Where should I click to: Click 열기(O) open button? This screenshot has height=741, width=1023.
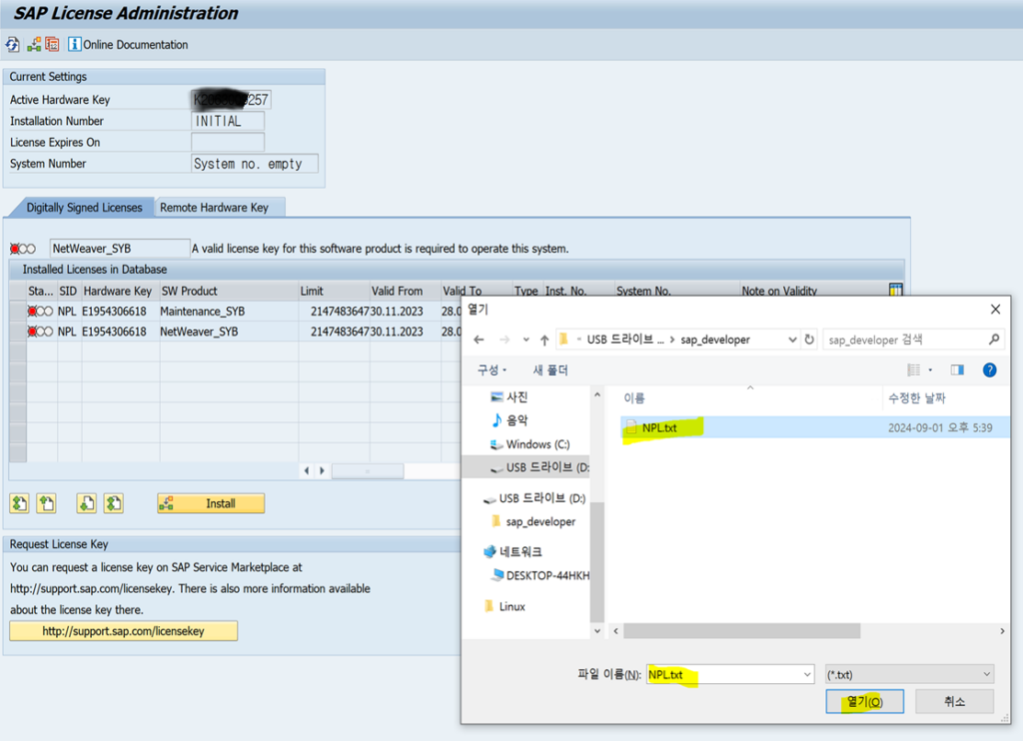pos(864,702)
